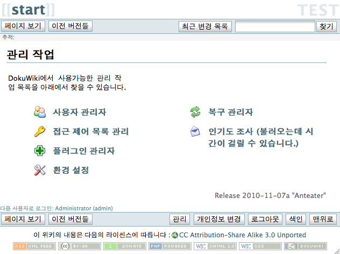Click the RSS XML Feed badge
The image size is (340, 254).
[34, 246]
